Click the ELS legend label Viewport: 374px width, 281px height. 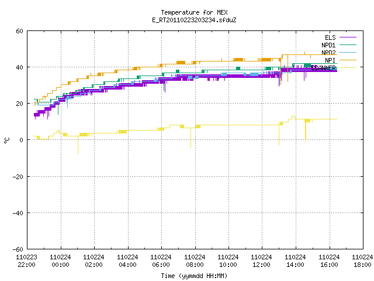(x=330, y=37)
